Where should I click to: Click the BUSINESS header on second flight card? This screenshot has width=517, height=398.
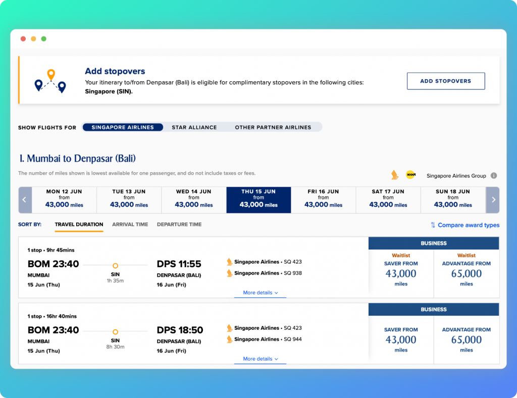[x=434, y=309]
